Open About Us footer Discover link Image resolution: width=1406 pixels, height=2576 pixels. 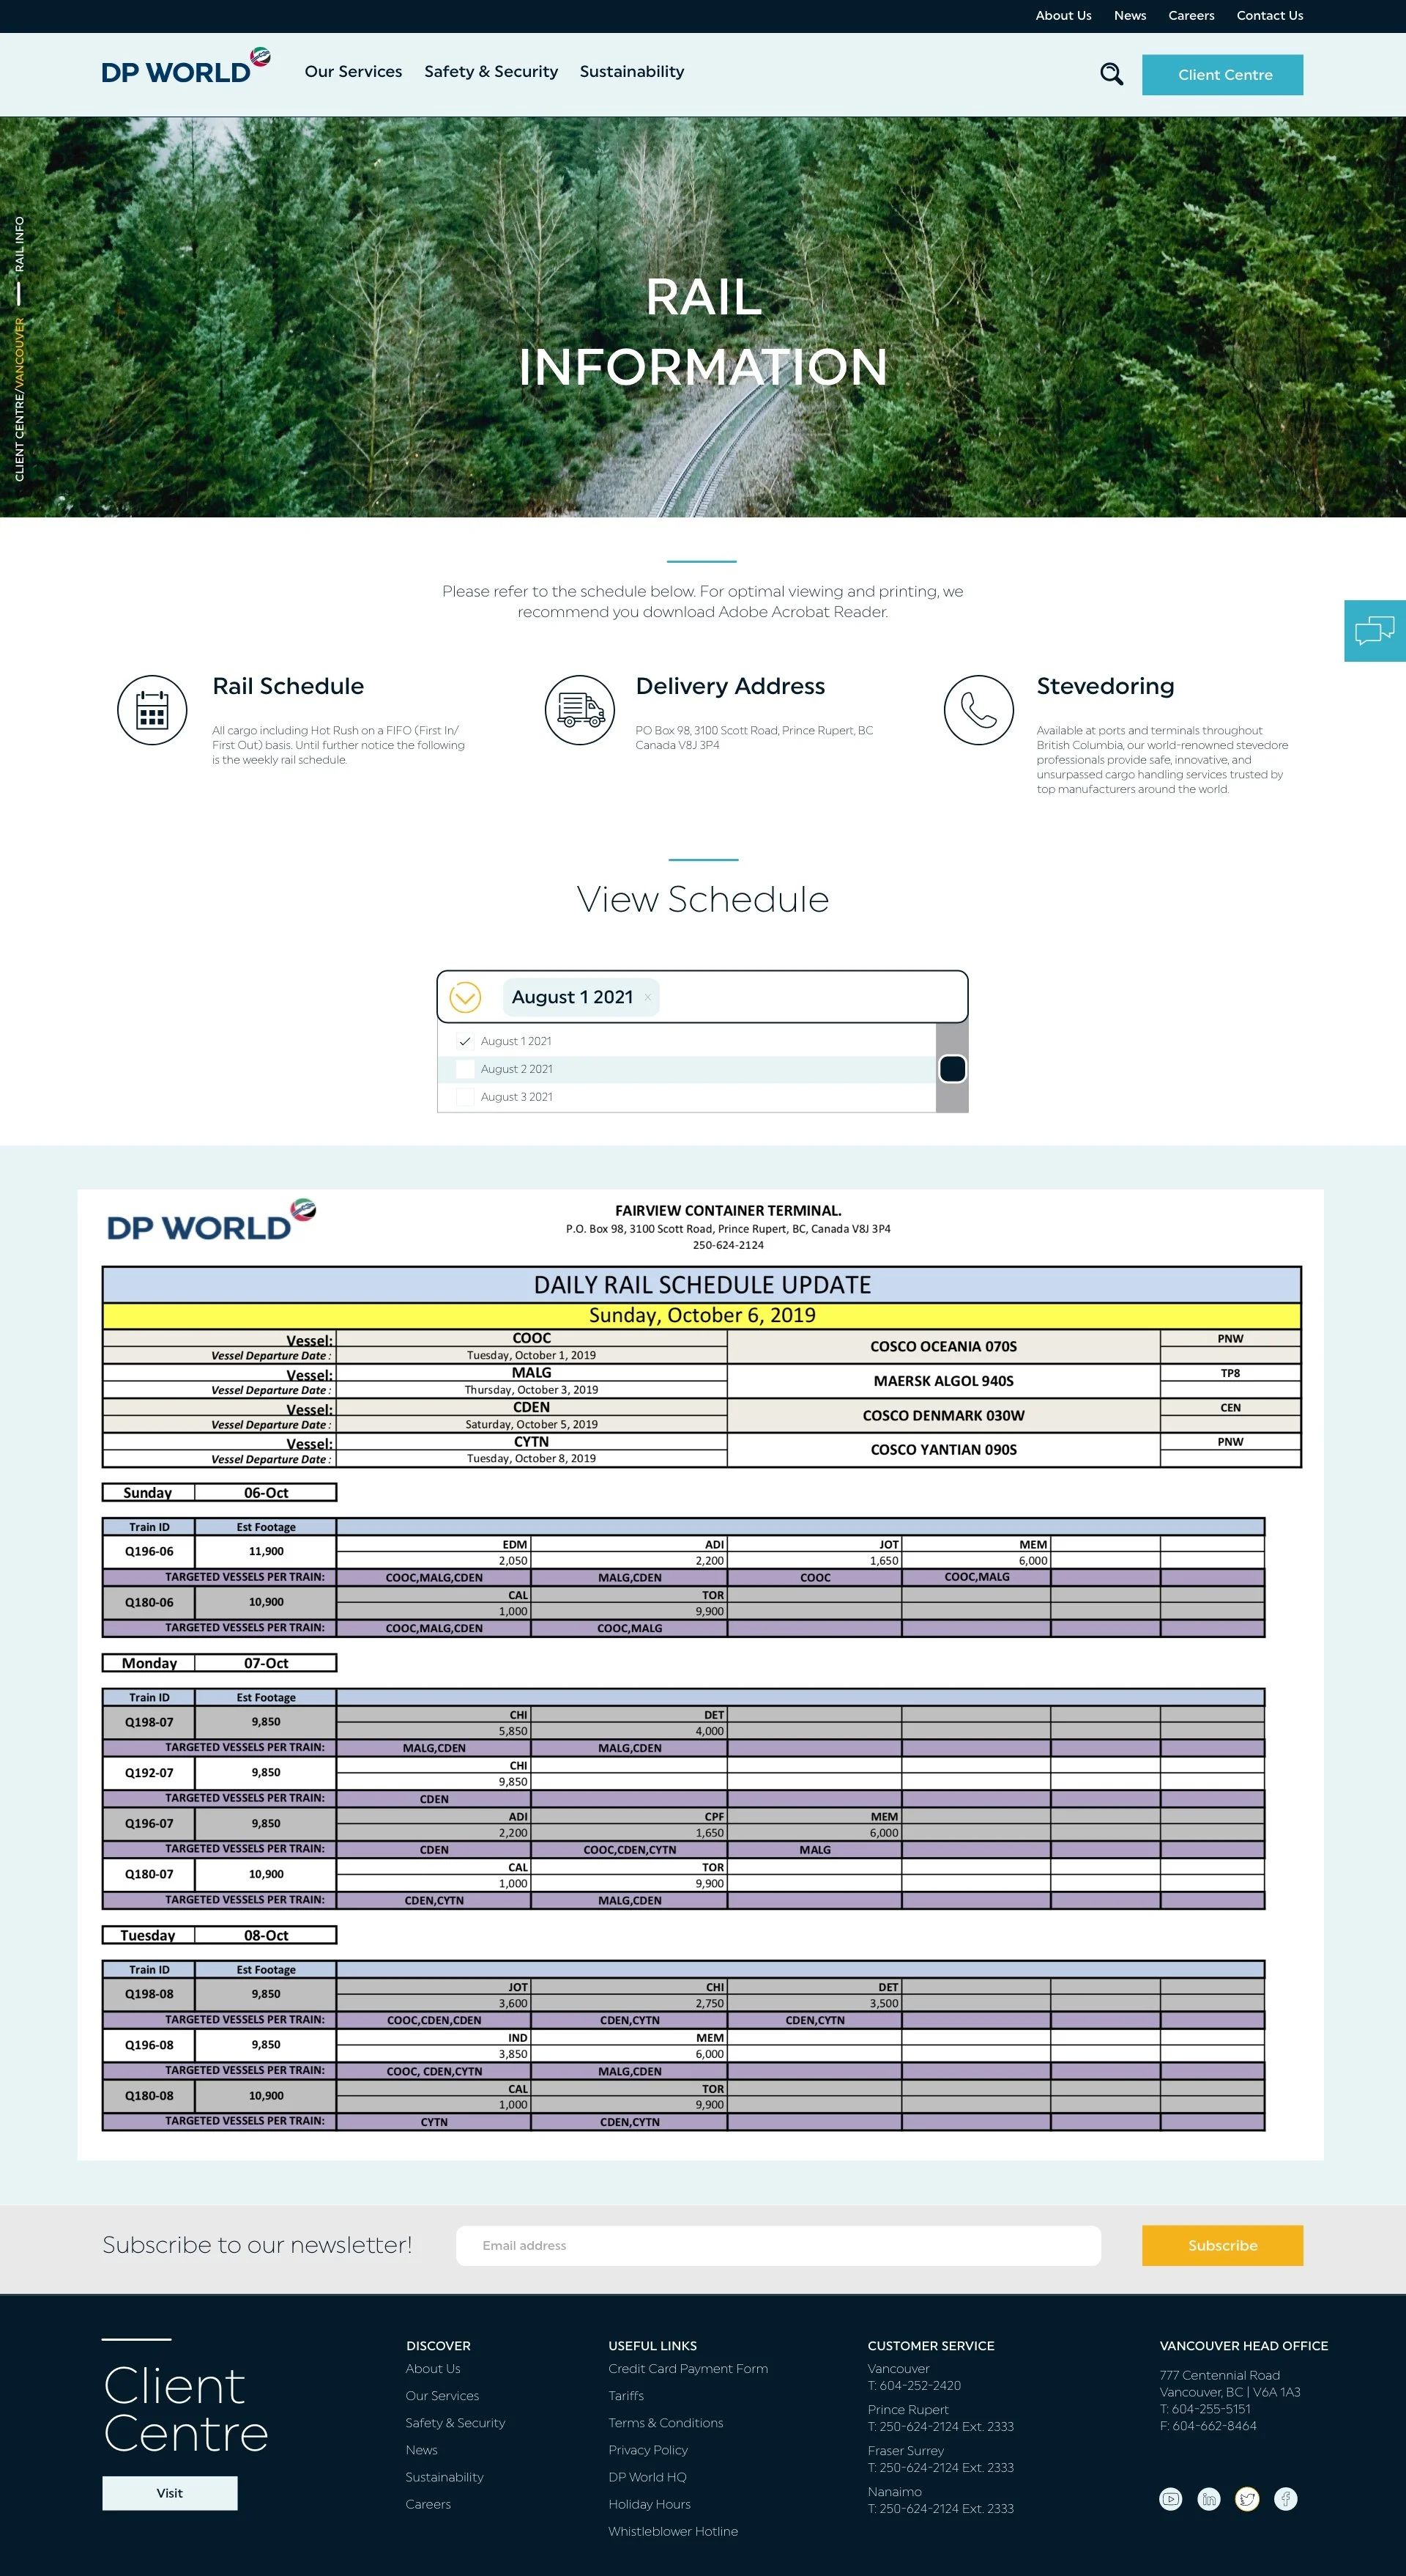[433, 2368]
